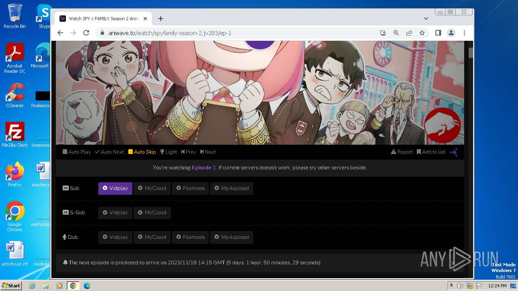
Task: Open a new browser tab
Action: pos(161,19)
